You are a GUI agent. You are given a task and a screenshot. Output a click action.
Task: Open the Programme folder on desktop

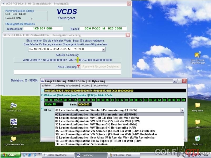click(x=198, y=105)
